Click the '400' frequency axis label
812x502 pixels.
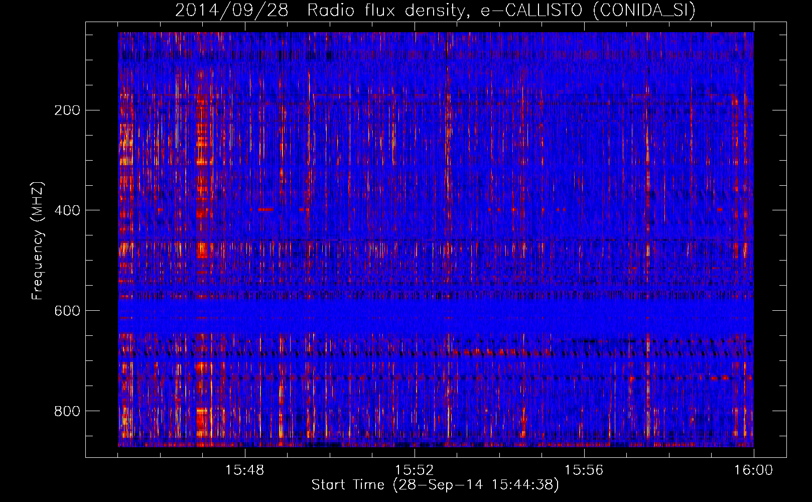[67, 210]
